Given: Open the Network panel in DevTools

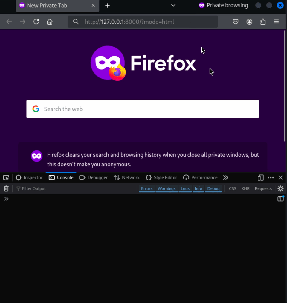Looking at the screenshot, I should coord(127,177).
